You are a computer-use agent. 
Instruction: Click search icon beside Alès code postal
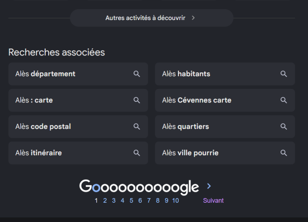(137, 127)
